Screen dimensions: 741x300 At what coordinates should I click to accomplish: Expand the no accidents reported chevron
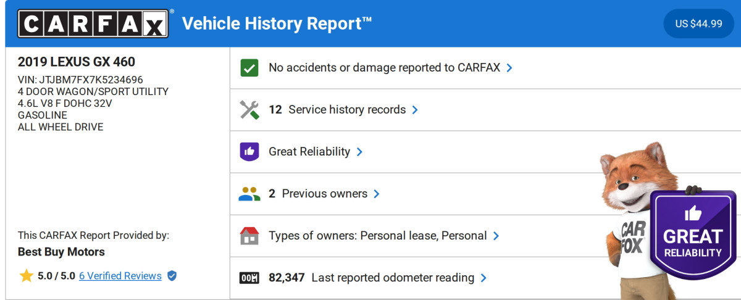[509, 68]
